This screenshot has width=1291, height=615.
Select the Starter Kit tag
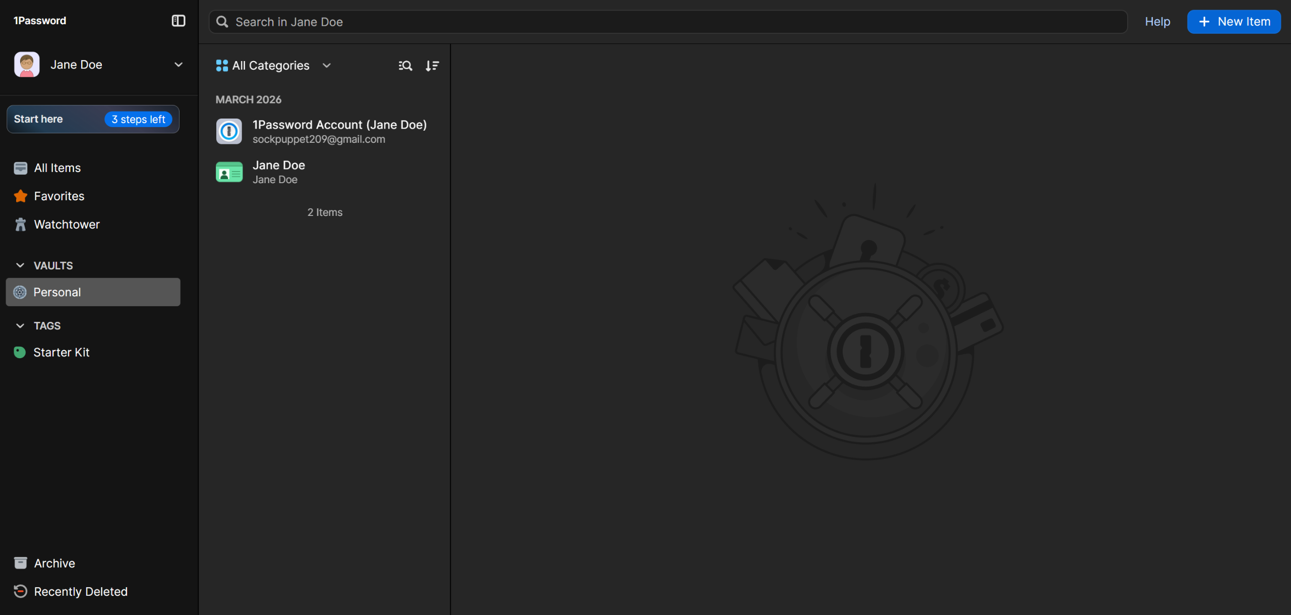61,352
